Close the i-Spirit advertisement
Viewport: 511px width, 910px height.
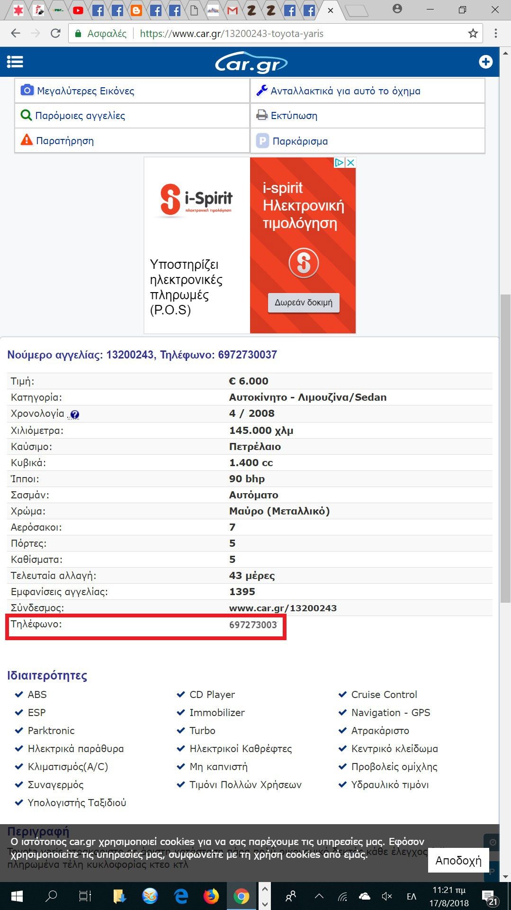(350, 163)
